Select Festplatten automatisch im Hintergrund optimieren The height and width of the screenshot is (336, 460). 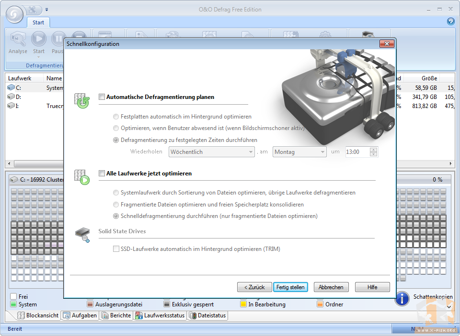pos(116,117)
